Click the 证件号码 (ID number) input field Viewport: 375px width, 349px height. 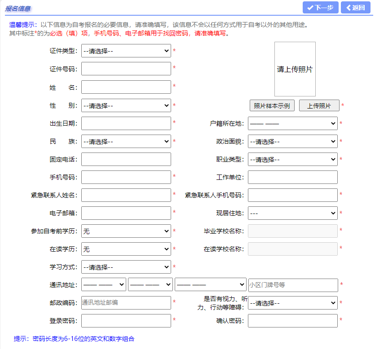(126, 69)
